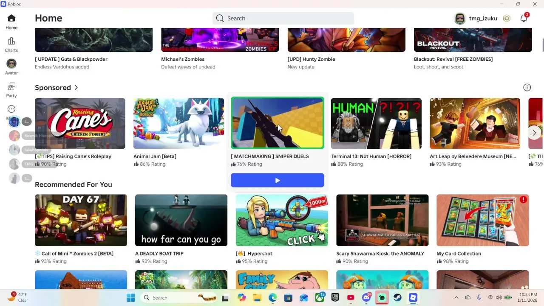The height and width of the screenshot is (306, 544).
Task: Open the Charts page from sidebar
Action: (11, 45)
